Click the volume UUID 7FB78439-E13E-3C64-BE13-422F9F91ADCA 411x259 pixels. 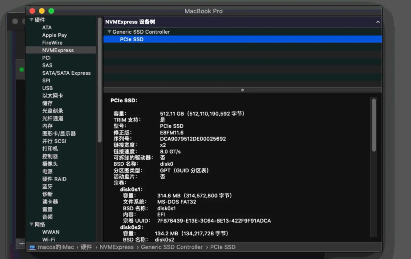coord(214,221)
